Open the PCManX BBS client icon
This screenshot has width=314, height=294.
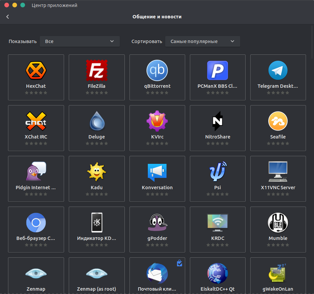[218, 70]
